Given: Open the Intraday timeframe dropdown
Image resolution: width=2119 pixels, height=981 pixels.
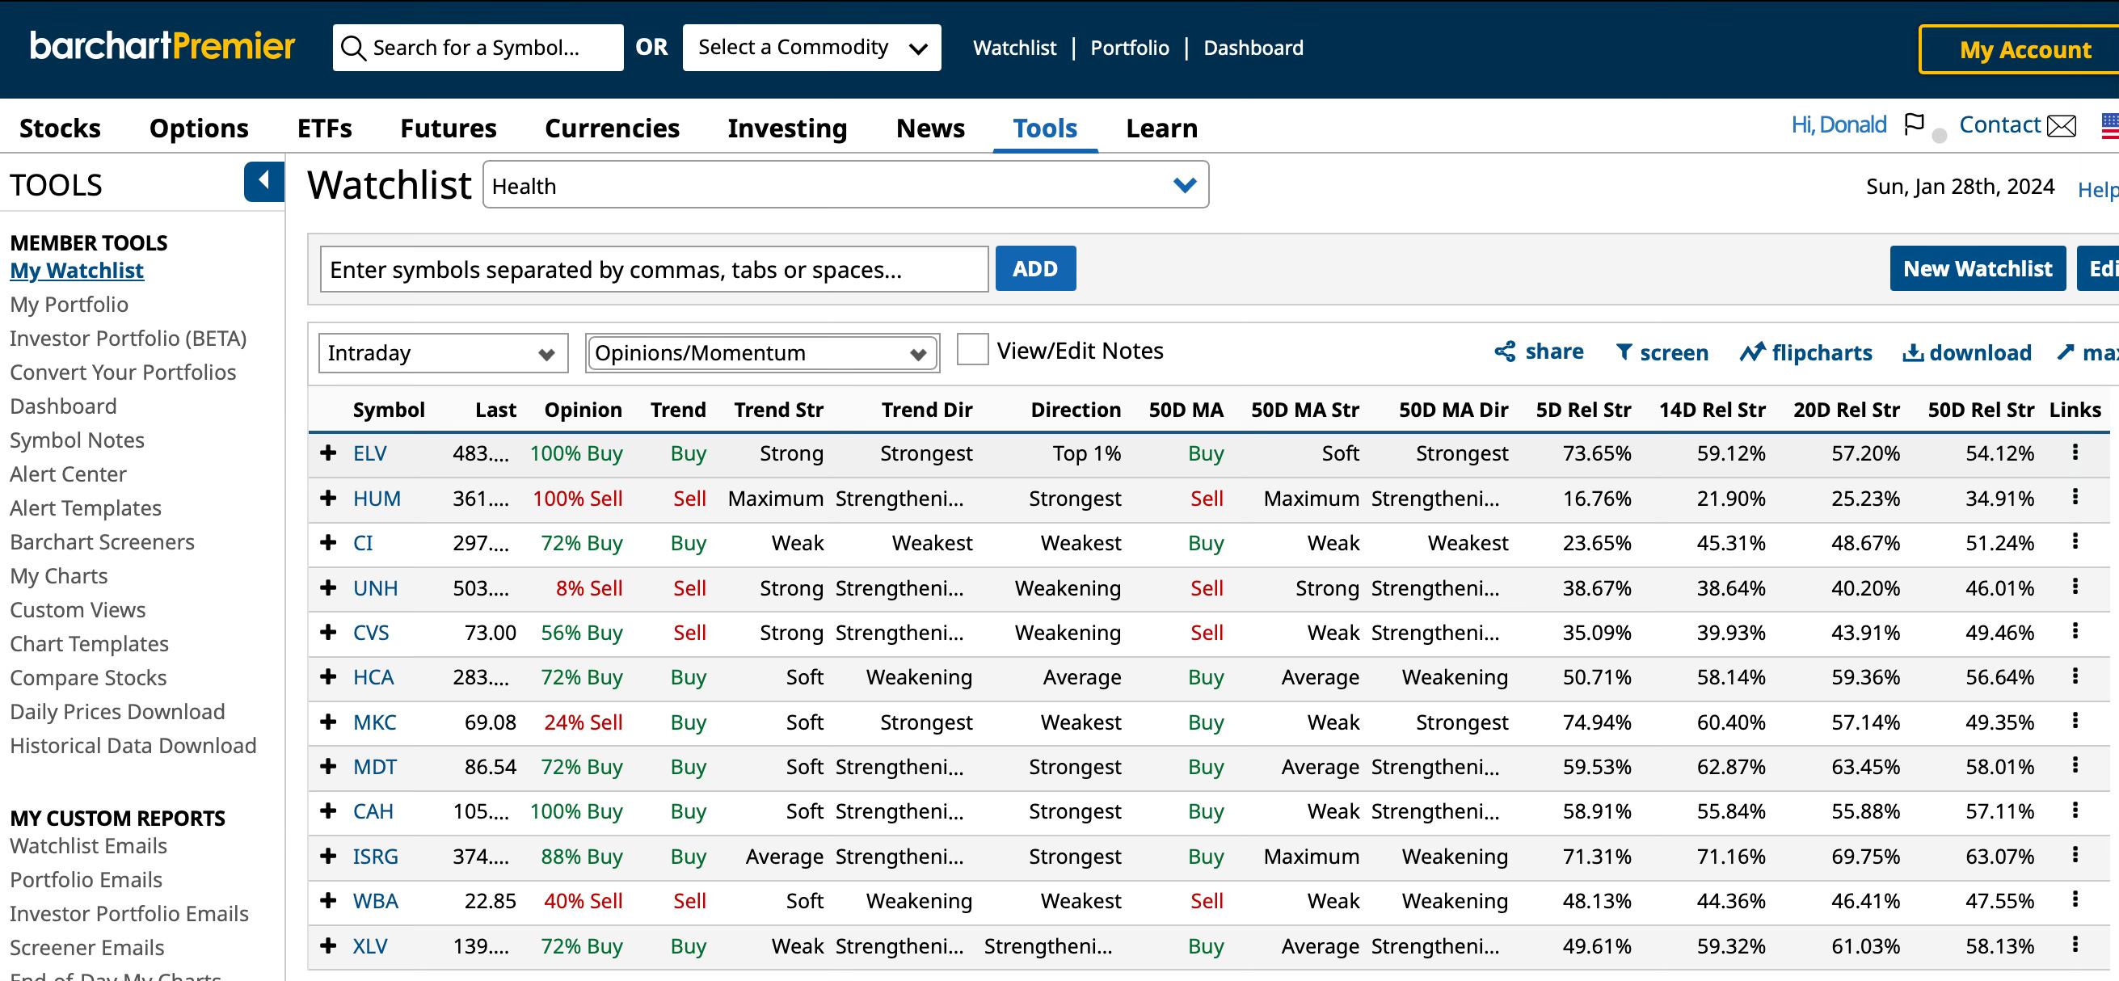Looking at the screenshot, I should click(x=443, y=353).
